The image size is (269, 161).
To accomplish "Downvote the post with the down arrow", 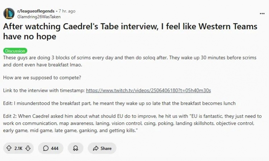I will pyautogui.click(x=28, y=148).
